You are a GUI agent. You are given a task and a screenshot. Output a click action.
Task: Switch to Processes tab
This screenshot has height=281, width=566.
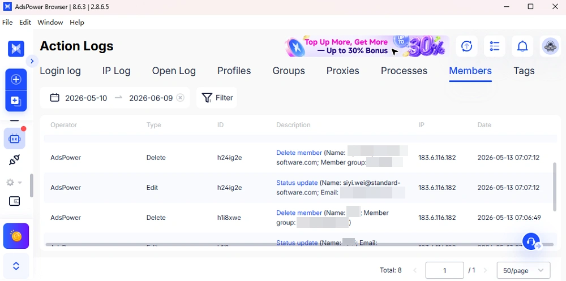pyautogui.click(x=404, y=71)
